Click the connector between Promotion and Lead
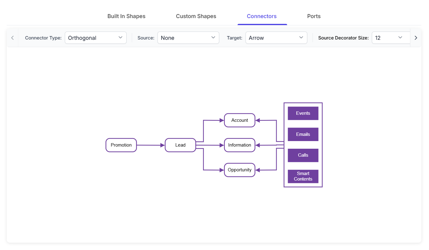 (151, 145)
